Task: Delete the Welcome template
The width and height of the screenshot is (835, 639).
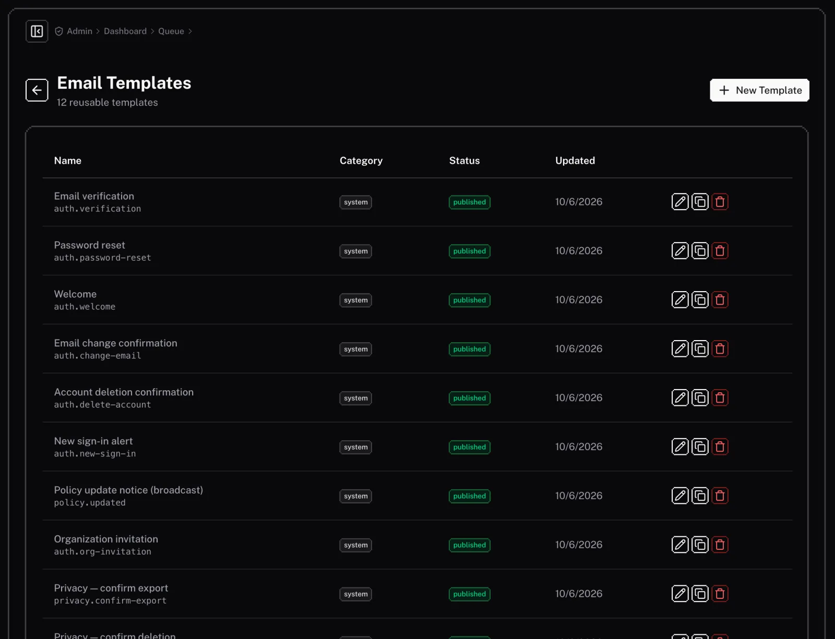Action: pyautogui.click(x=720, y=300)
